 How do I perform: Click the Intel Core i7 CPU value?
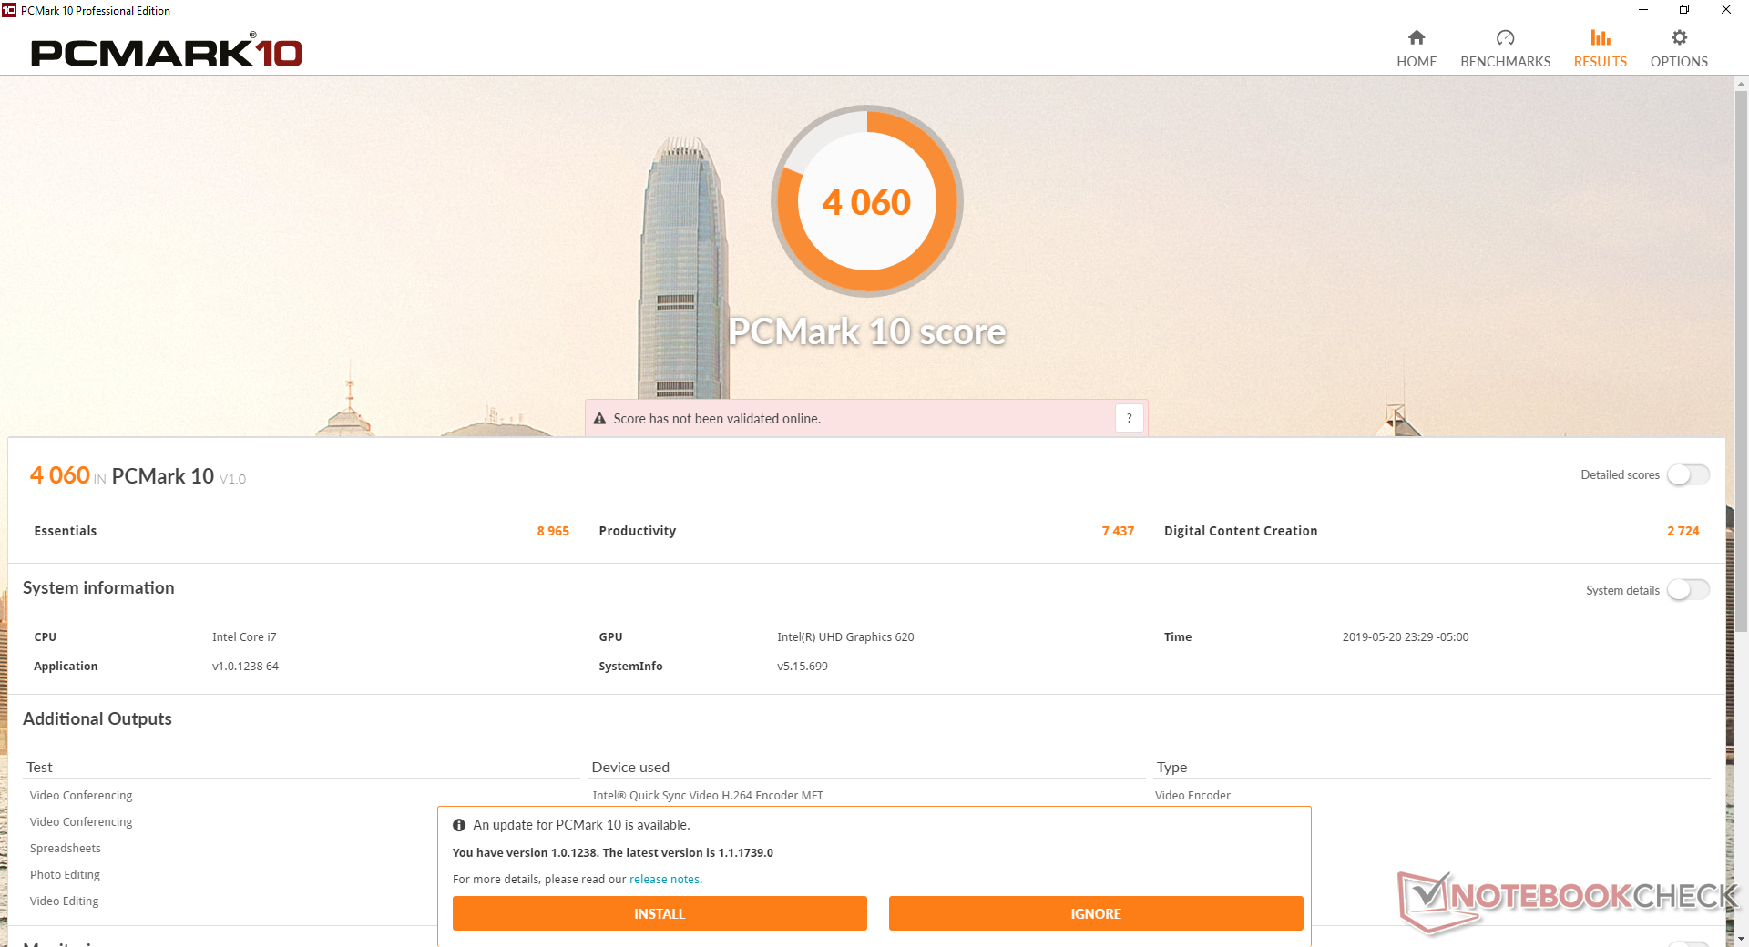click(244, 637)
